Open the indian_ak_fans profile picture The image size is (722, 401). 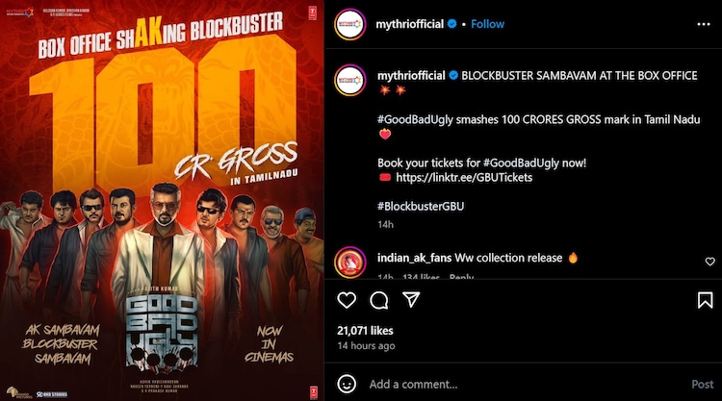(x=350, y=263)
